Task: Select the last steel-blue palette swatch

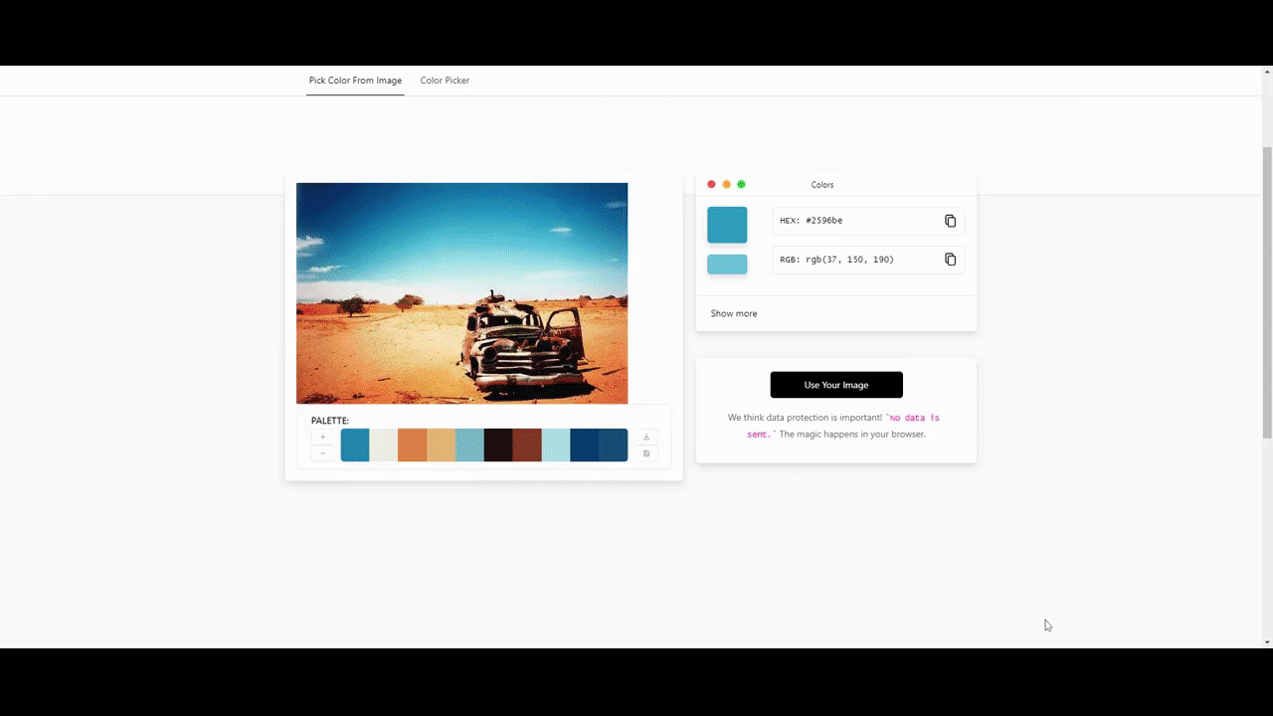Action: [x=614, y=446]
